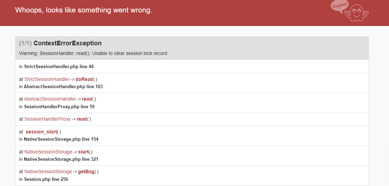
Task: Click the AbstractSessionHandler.php line 103 text
Action: (x=63, y=86)
